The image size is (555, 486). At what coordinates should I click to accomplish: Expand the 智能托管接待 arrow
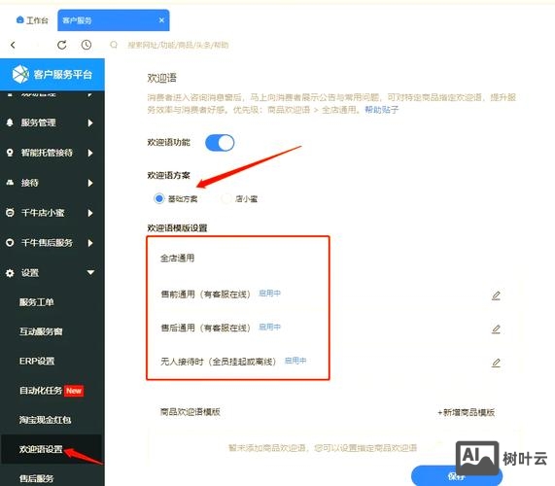[x=90, y=153]
